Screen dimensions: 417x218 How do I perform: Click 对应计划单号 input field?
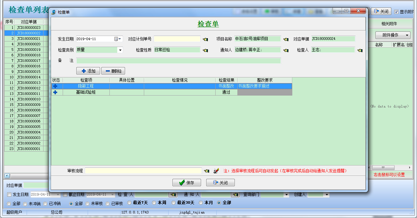coord(177,39)
